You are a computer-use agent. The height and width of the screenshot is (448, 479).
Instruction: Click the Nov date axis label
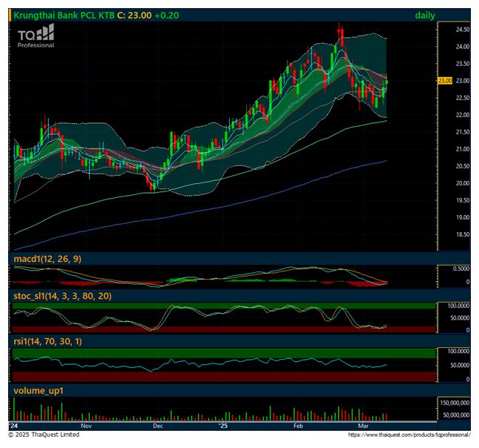click(86, 426)
